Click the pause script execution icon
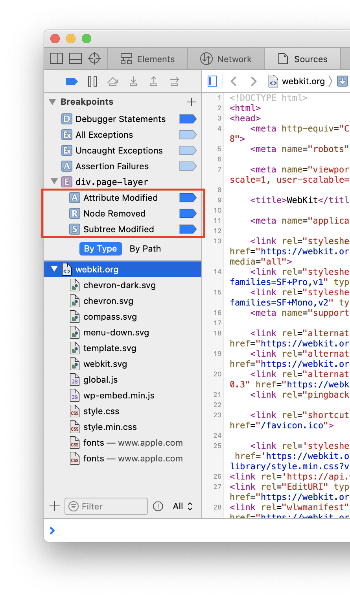This screenshot has width=350, height=600. [x=92, y=81]
